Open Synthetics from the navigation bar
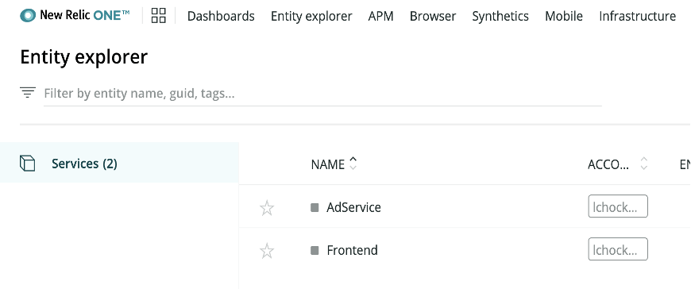The height and width of the screenshot is (289, 691). pos(500,17)
